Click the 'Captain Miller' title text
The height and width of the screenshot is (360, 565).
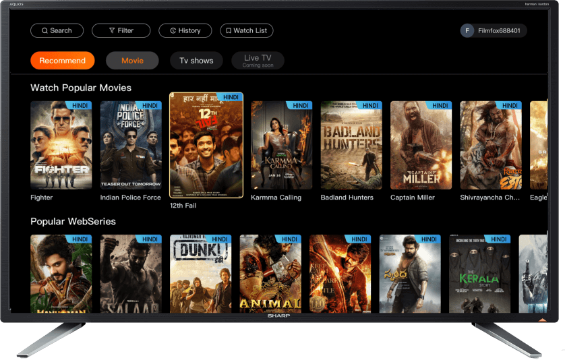413,198
